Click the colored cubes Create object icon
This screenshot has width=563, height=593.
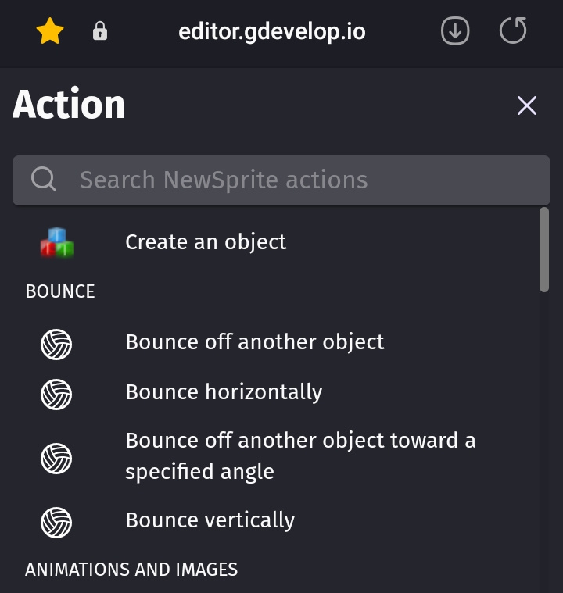(x=57, y=243)
